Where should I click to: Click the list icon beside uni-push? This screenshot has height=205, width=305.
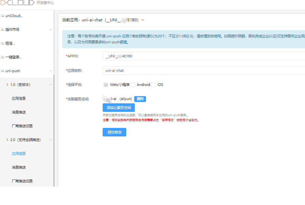click(x=2, y=71)
